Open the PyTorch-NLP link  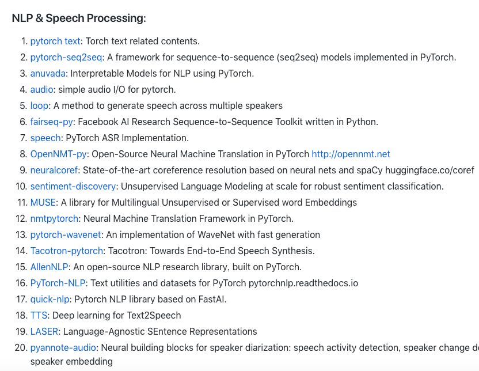pyautogui.click(x=59, y=283)
